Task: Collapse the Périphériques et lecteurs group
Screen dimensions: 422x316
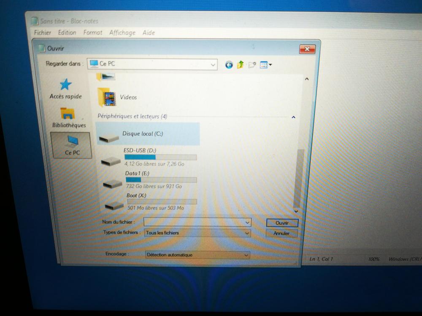Action: pyautogui.click(x=293, y=117)
